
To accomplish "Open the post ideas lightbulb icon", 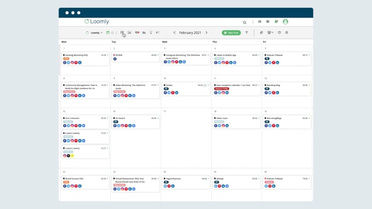I will (x=151, y=32).
